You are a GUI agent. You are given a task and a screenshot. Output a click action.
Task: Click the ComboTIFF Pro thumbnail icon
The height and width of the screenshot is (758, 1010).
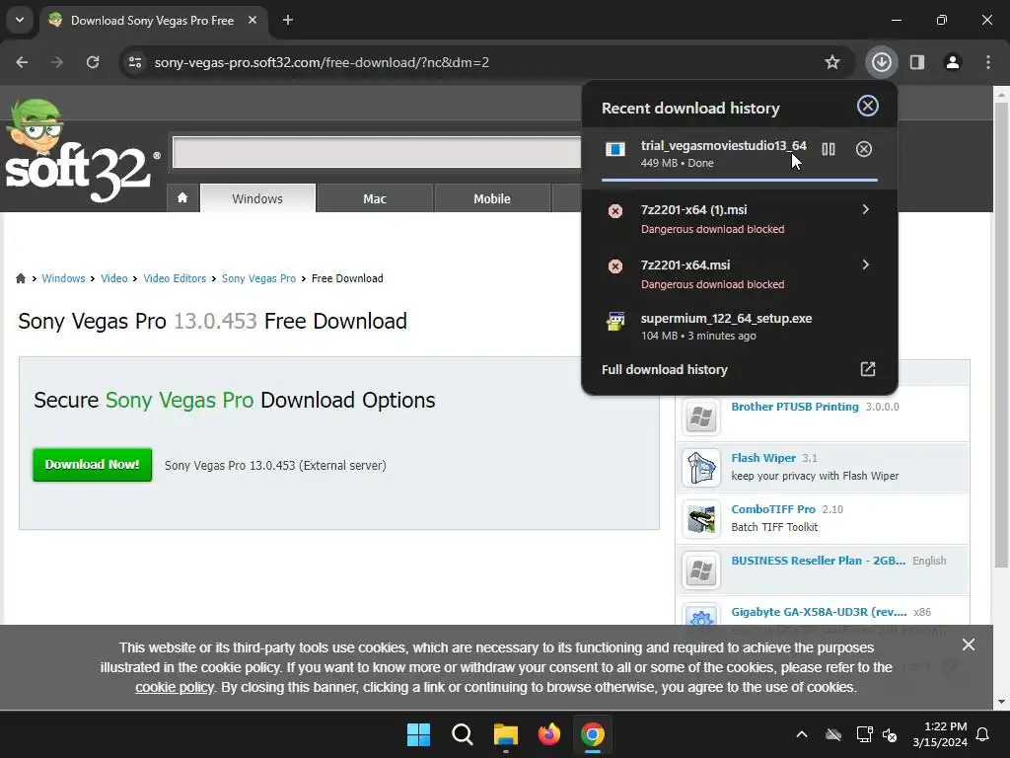tap(701, 519)
